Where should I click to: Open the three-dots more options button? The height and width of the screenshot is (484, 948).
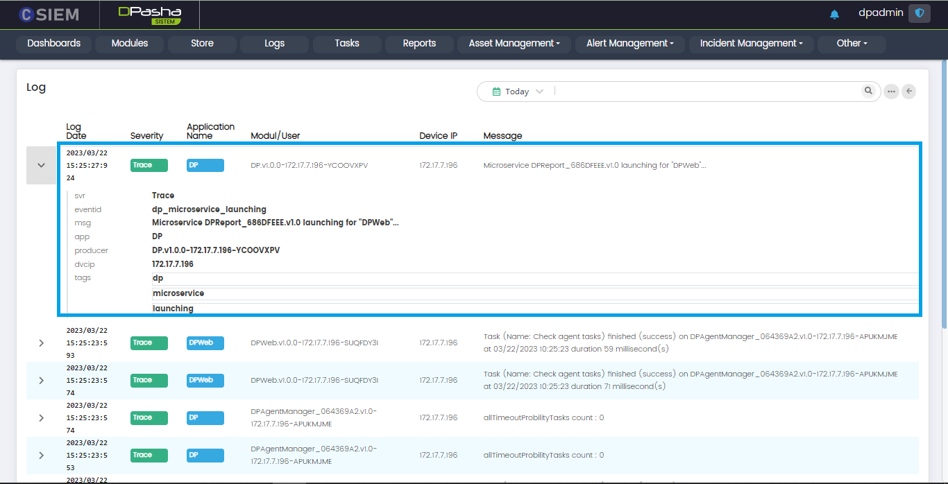tap(892, 92)
